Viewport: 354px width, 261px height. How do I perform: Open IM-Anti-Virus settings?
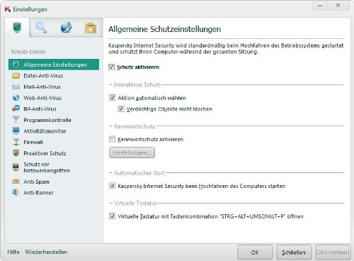40,109
